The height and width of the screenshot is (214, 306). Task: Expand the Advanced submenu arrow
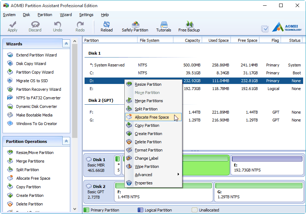coord(178,175)
